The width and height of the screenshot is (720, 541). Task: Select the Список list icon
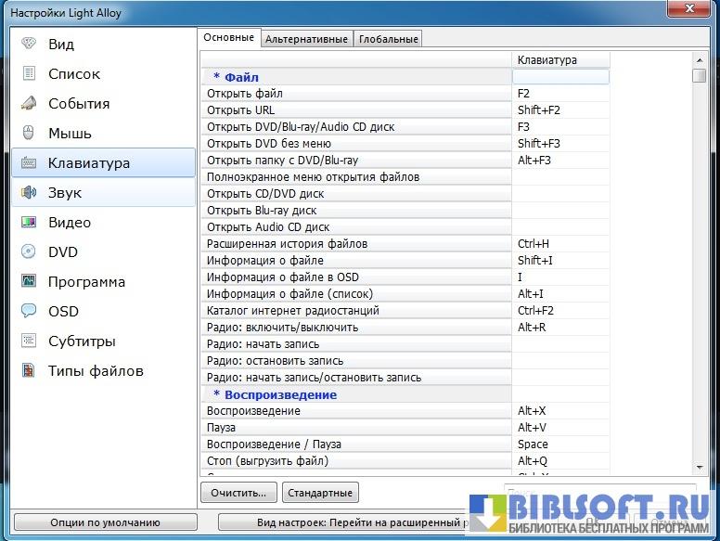tap(30, 73)
